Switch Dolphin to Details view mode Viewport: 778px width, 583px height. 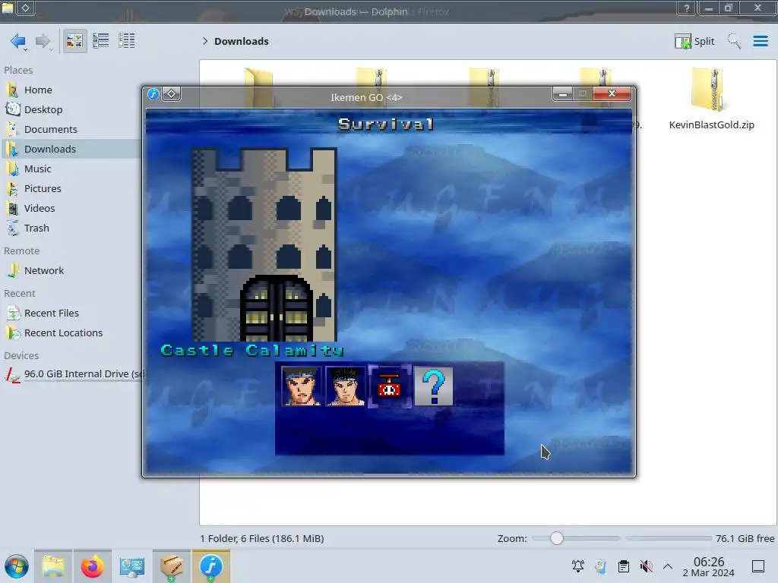(x=127, y=41)
